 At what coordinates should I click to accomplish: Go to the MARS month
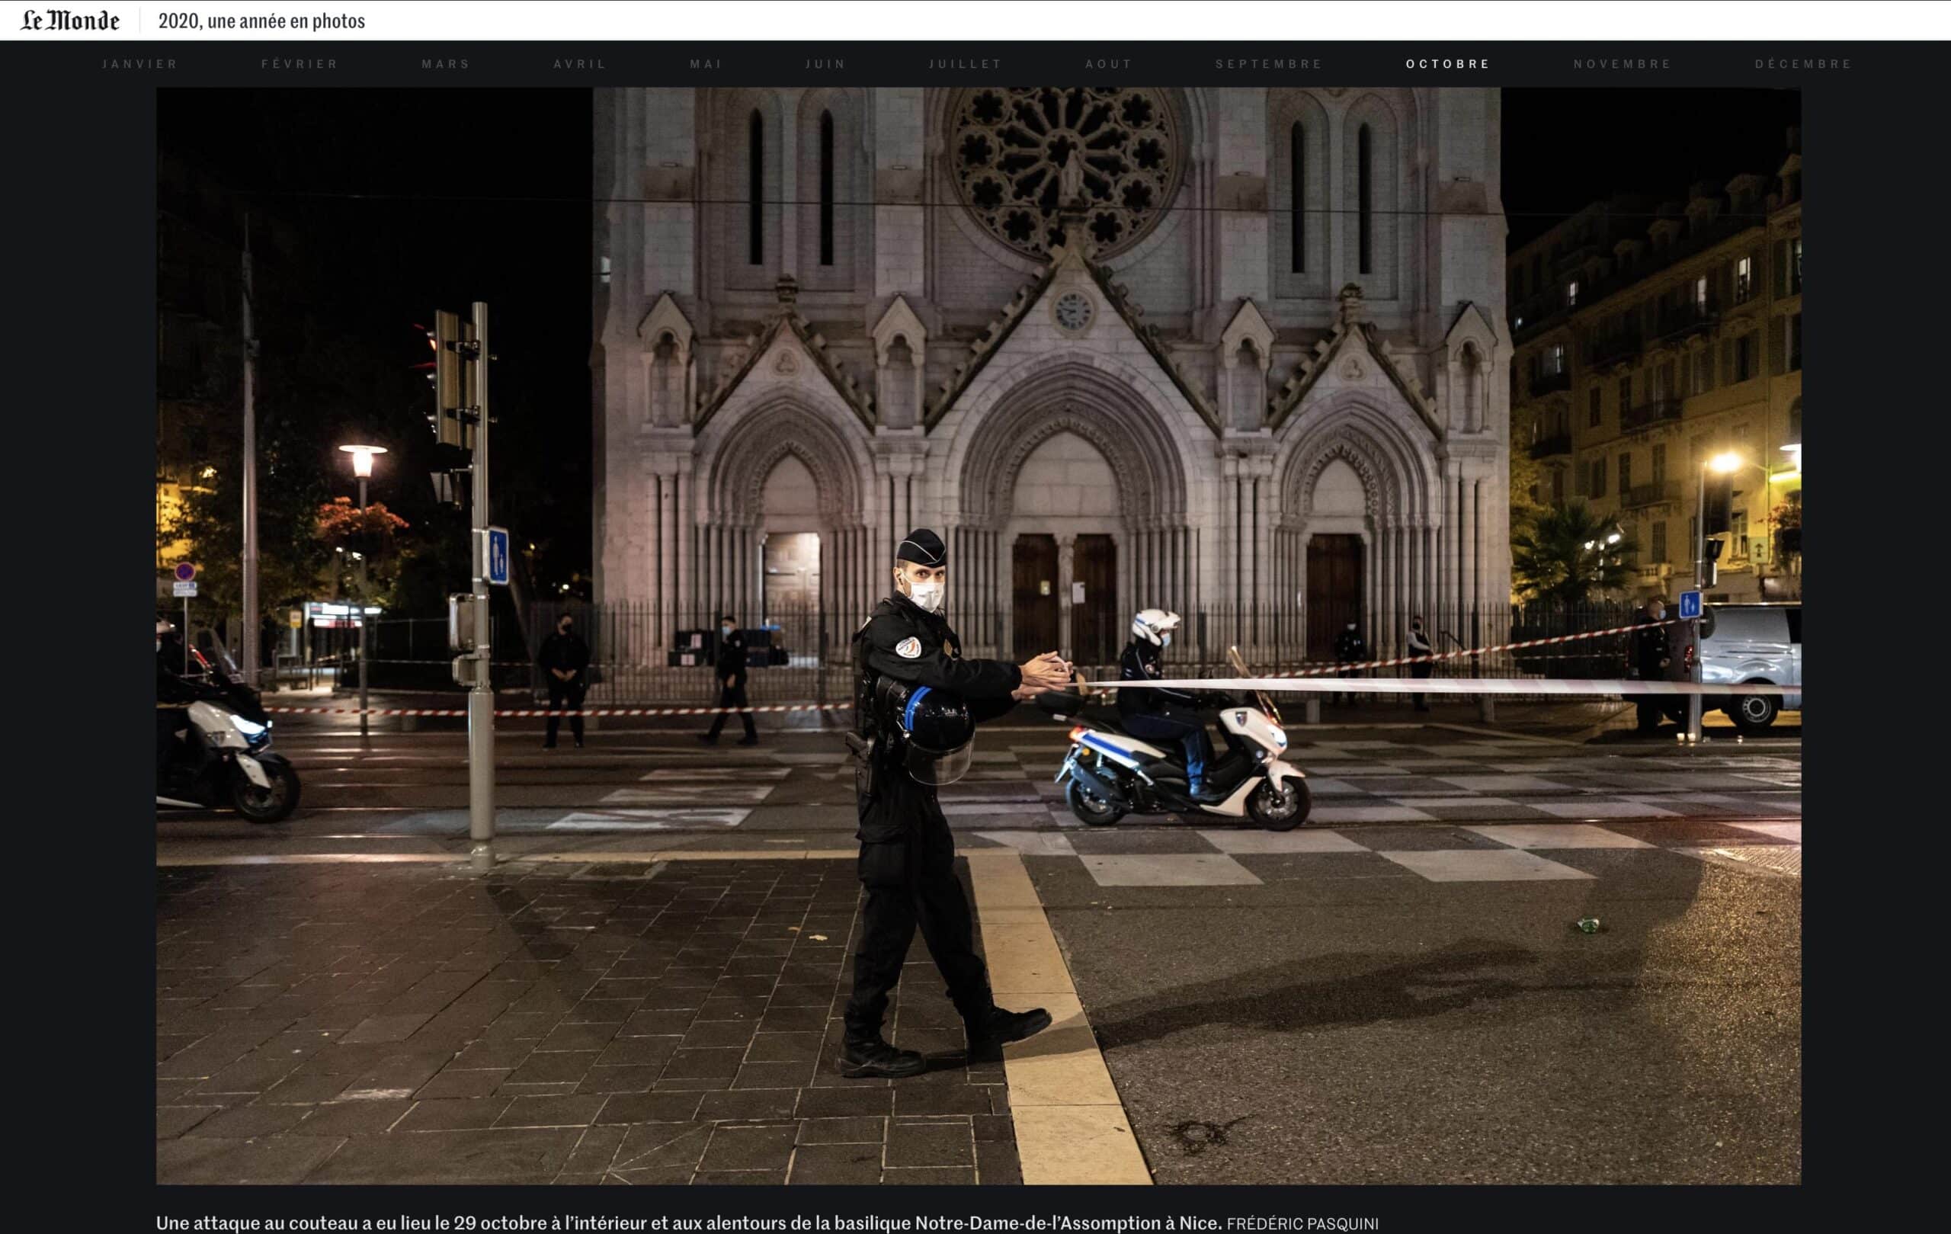(446, 64)
